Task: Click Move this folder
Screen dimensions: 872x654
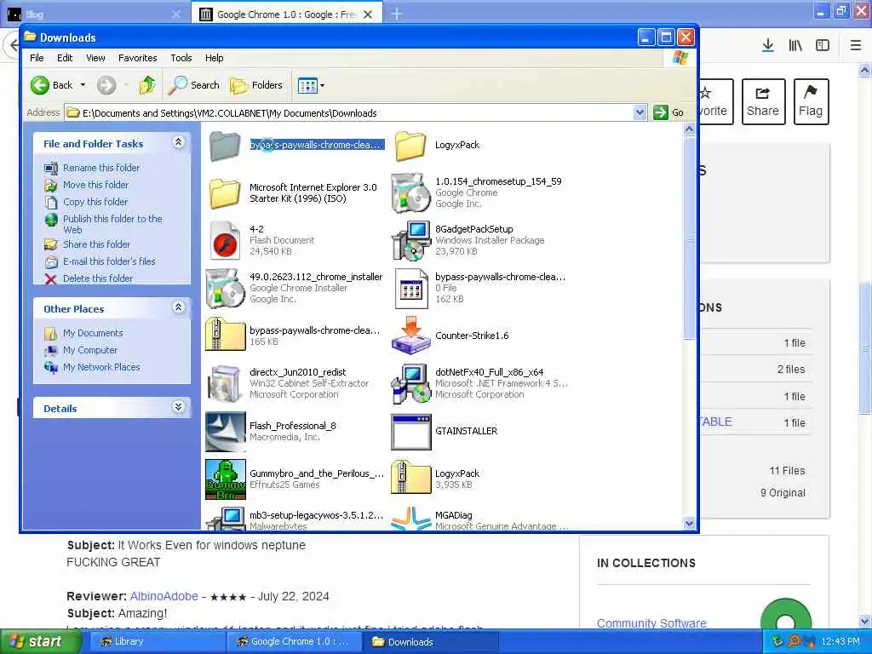Action: point(95,185)
